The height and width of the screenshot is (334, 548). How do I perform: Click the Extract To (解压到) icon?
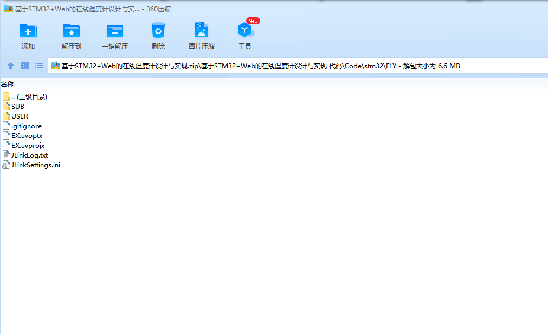point(72,31)
